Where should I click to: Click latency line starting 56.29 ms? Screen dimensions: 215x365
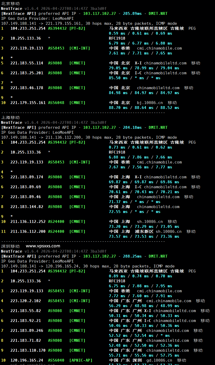pyautogui.click(x=144, y=306)
